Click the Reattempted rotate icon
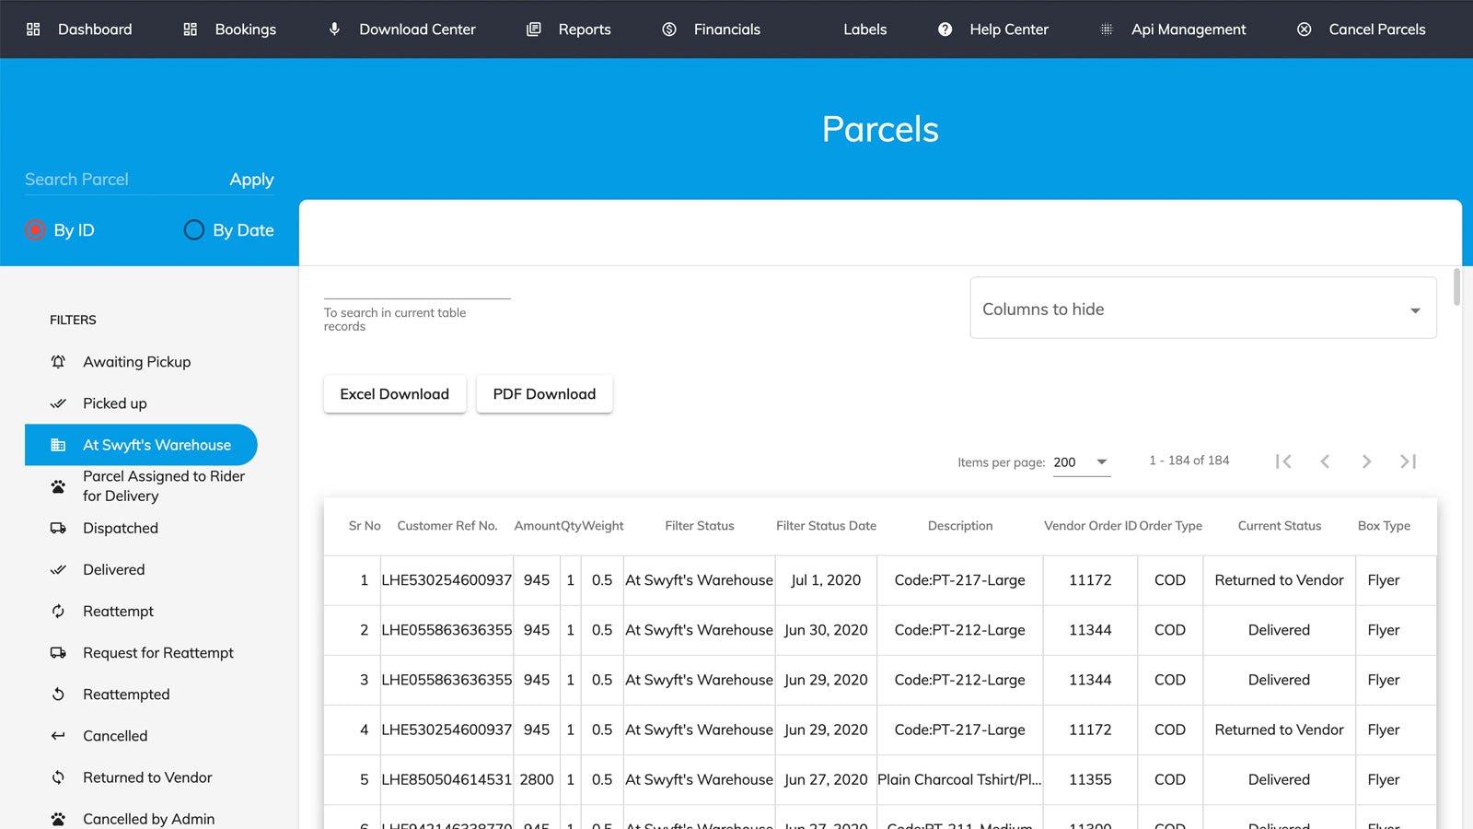This screenshot has width=1473, height=829. [58, 695]
